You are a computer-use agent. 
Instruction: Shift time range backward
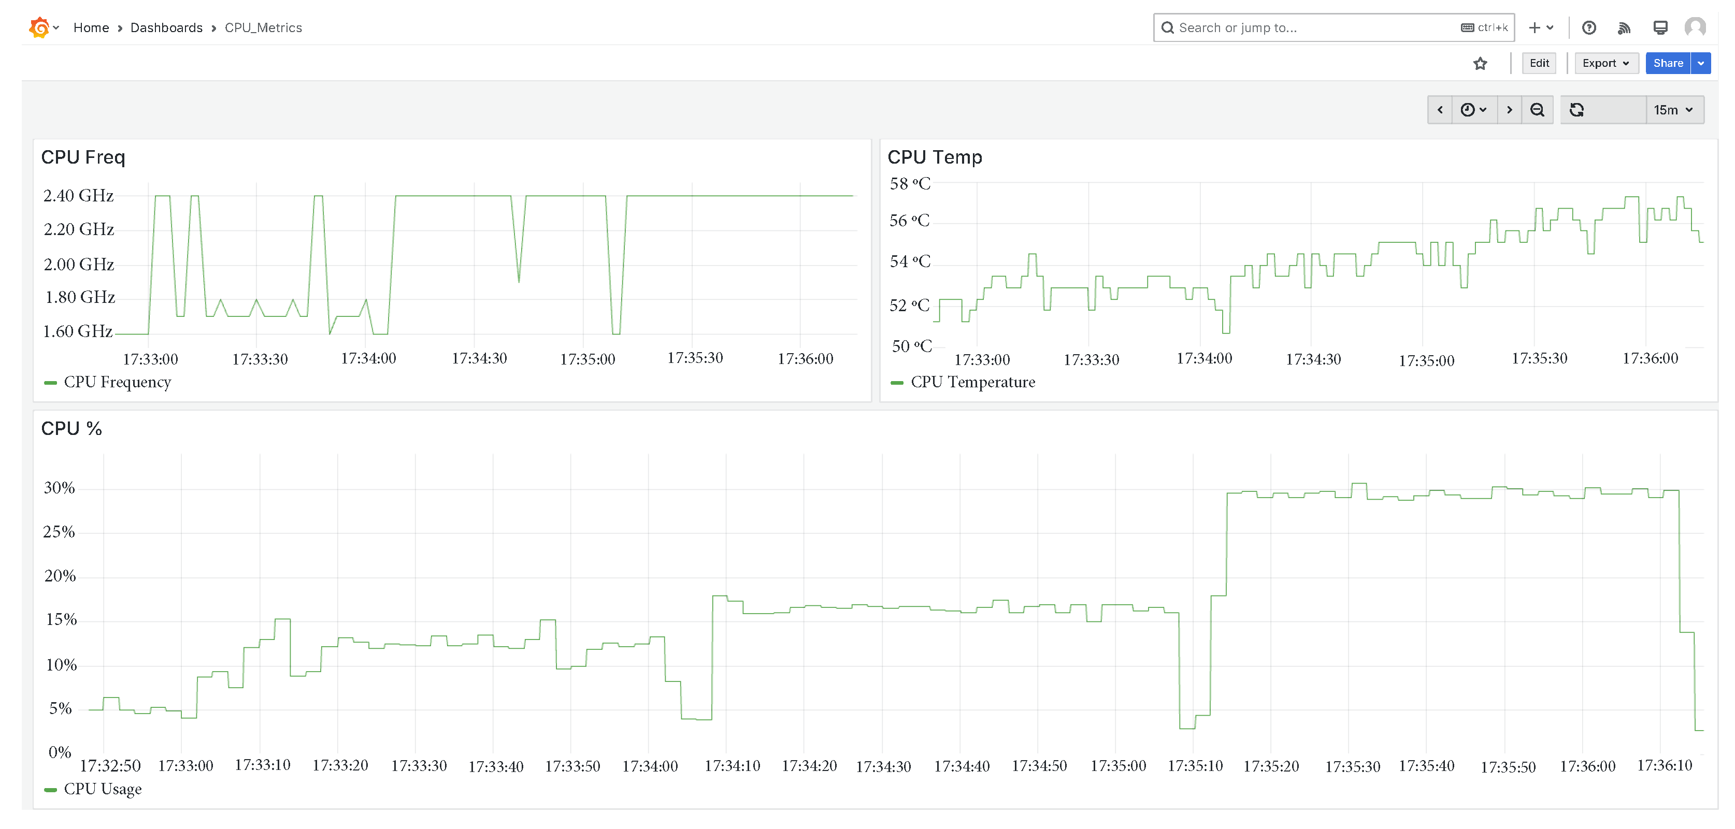pos(1440,110)
